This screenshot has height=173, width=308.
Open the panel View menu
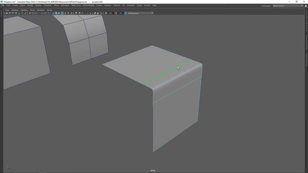coord(7,10)
